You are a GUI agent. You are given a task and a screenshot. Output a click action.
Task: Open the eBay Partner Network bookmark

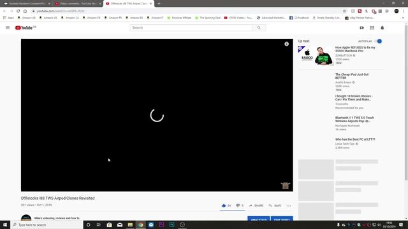(360, 18)
